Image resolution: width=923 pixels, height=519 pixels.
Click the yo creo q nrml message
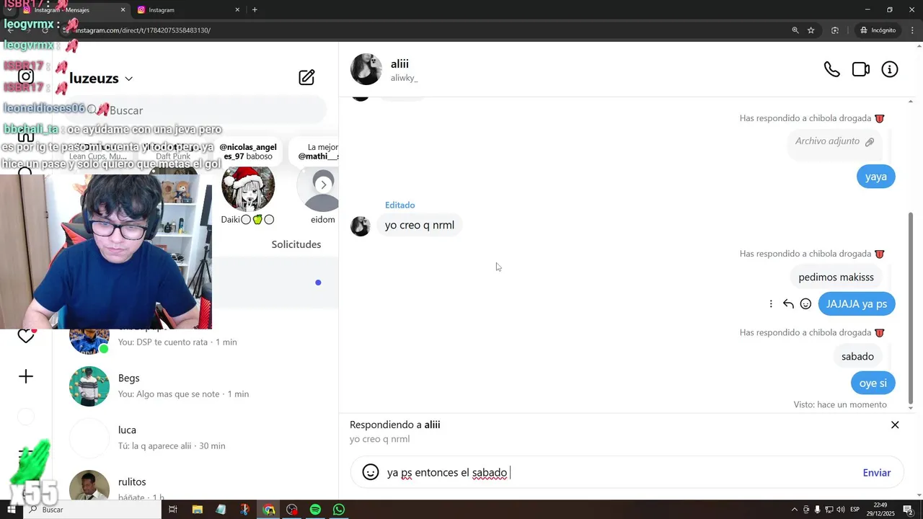[x=420, y=225]
